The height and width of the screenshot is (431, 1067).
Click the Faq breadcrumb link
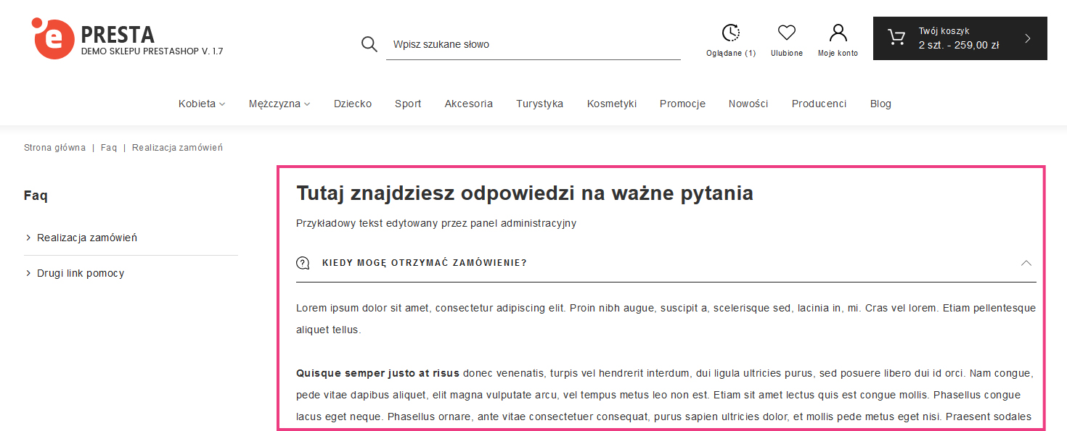[x=109, y=148]
